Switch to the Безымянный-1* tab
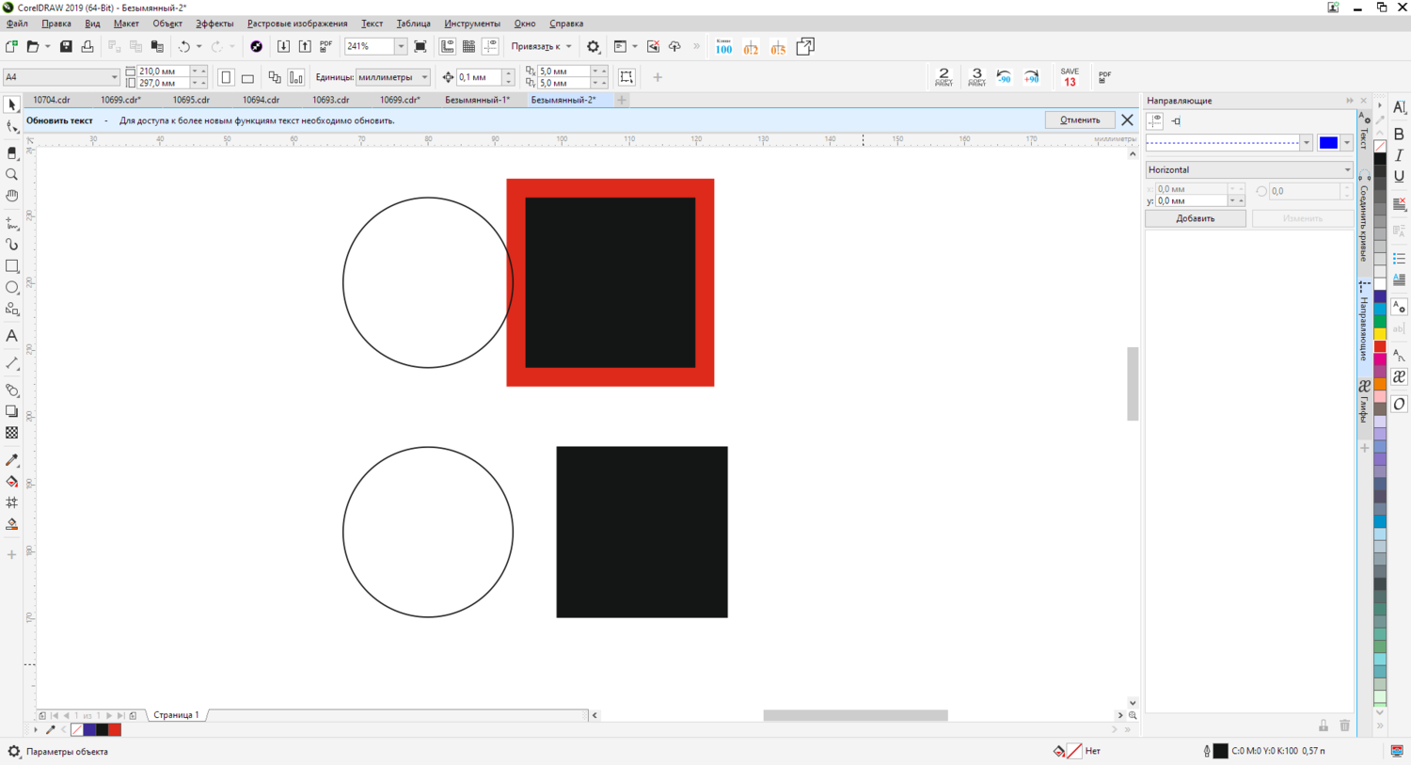The height and width of the screenshot is (765, 1411). point(478,100)
